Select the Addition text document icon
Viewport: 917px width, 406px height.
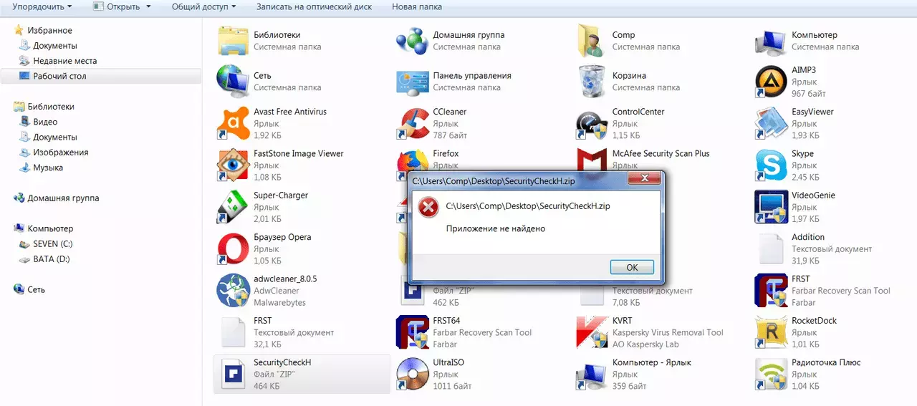(x=771, y=249)
